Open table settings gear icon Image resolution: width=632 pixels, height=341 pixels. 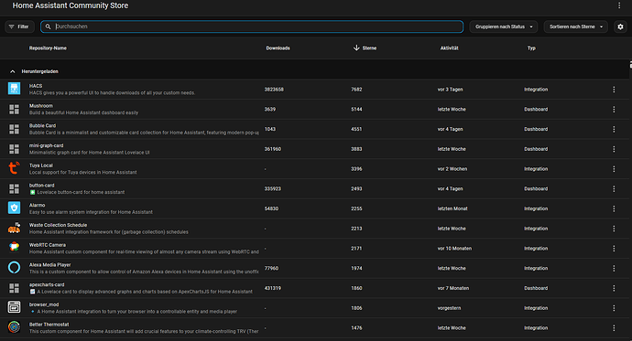click(620, 27)
